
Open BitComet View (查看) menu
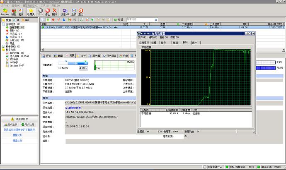[x=16, y=6]
